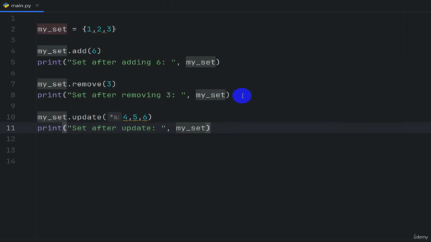This screenshot has height=242, width=431.
Task: Click line number 12 in the gutter
Action: (x=11, y=139)
